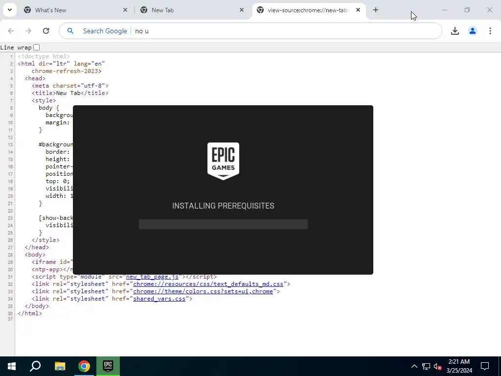
Task: Open the shared_vars.css link
Action: (159, 299)
